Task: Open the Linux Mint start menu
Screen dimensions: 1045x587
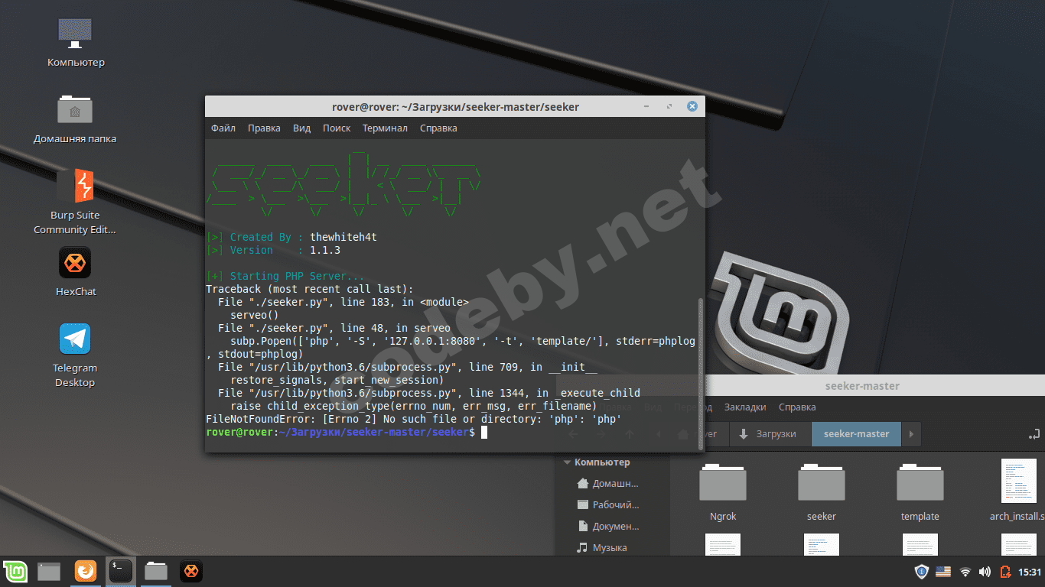Action: 15,571
